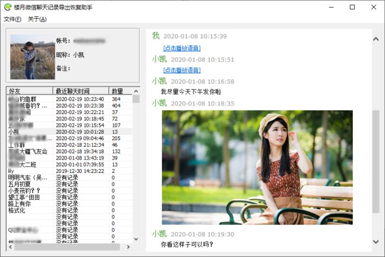Click the friend list scroll-up arrow
Screen dimensions: 385x257
[x=136, y=91]
